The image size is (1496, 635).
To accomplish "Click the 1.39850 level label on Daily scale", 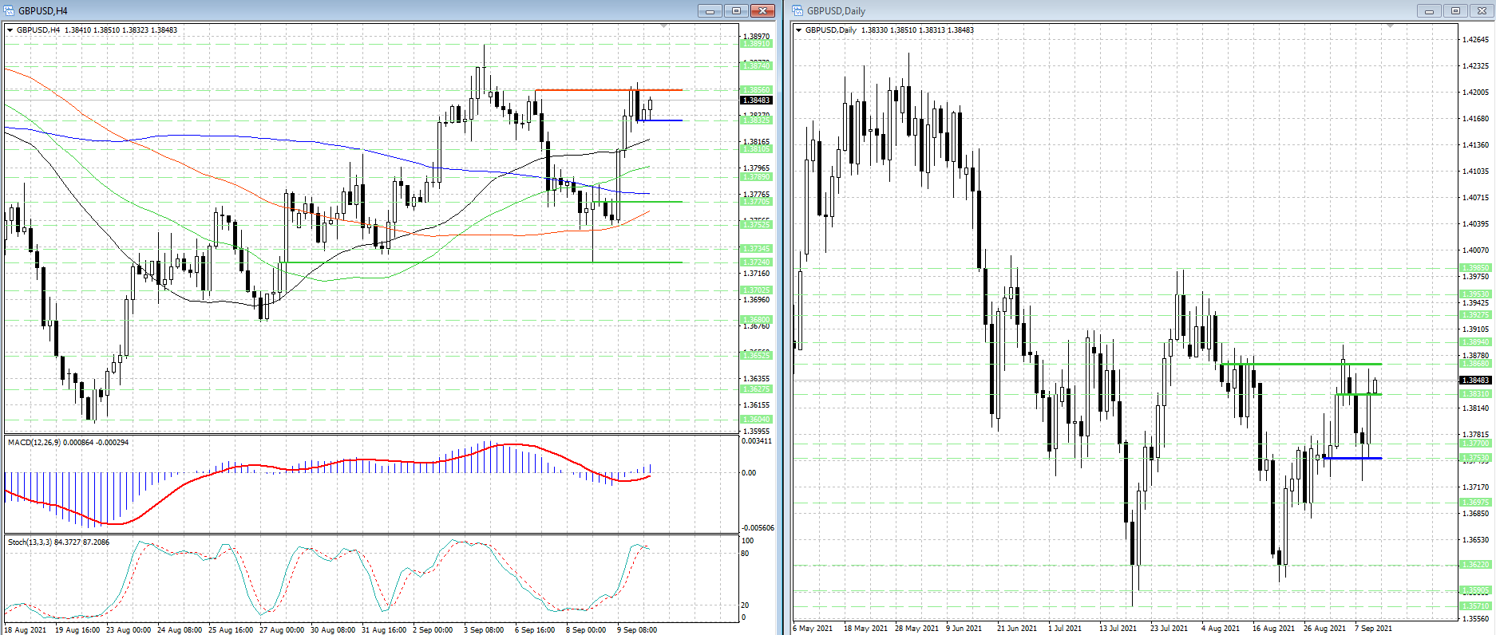I will (x=1474, y=268).
